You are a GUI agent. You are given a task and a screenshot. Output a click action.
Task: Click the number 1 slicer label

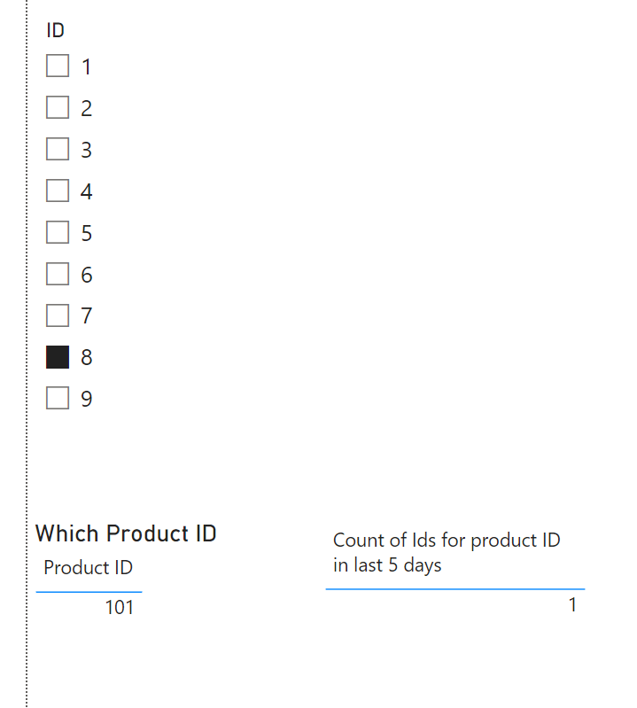[86, 66]
